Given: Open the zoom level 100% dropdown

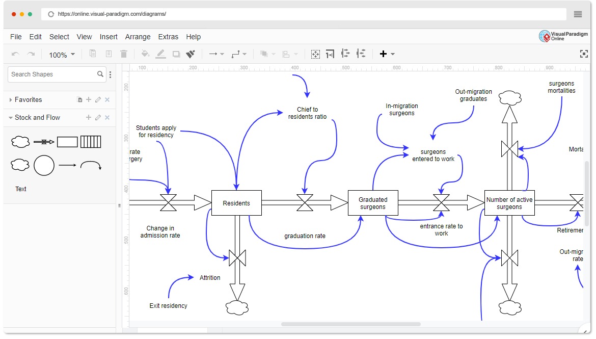Looking at the screenshot, I should point(61,54).
